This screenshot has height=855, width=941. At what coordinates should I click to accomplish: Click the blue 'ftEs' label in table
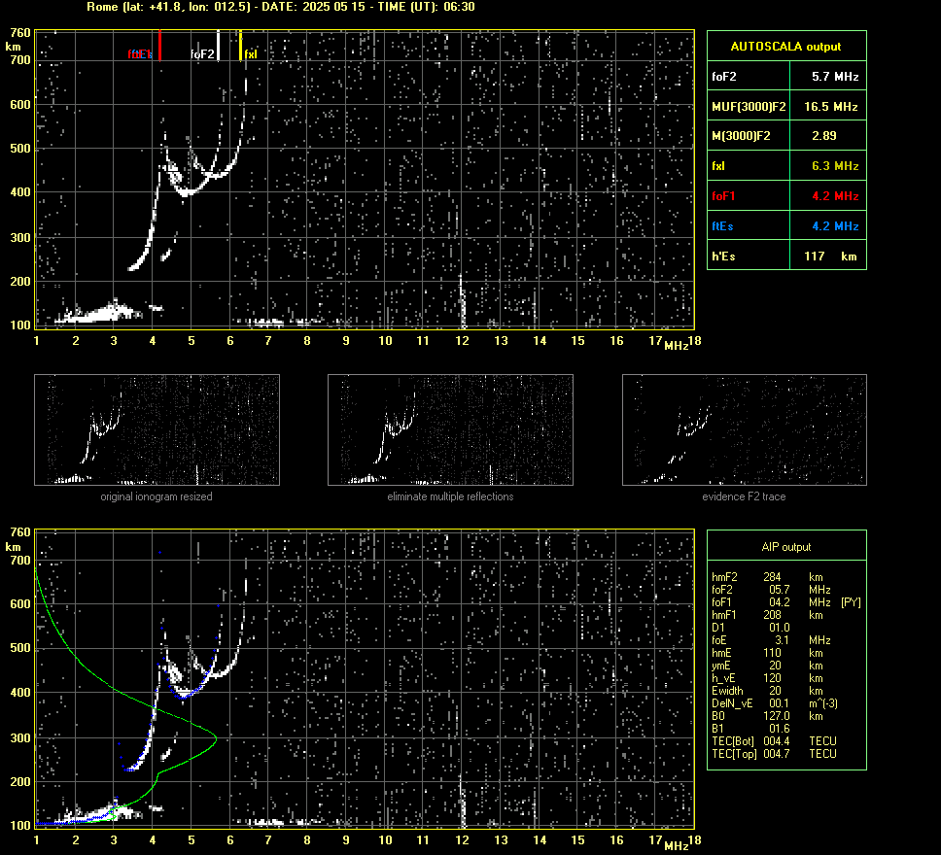[x=722, y=225]
